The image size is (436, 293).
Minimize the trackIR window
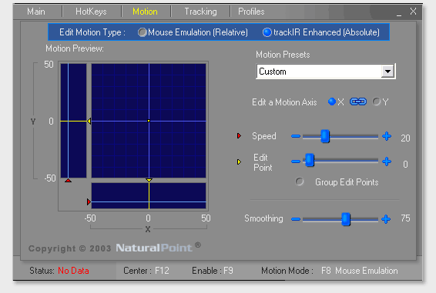[x=399, y=15]
